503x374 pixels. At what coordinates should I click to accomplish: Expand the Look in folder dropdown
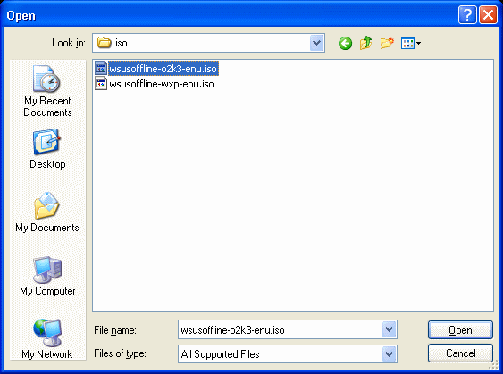(317, 43)
